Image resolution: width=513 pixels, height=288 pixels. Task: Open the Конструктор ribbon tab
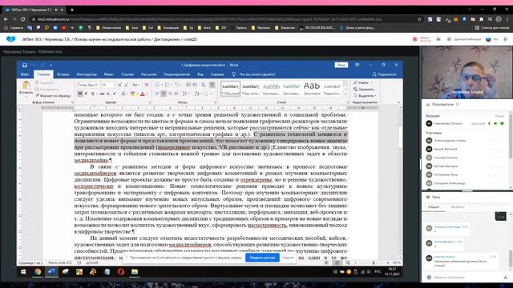[87, 74]
